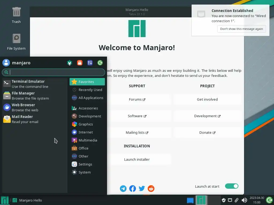
Task: Click the shield update tray icon
Action: coord(224,200)
